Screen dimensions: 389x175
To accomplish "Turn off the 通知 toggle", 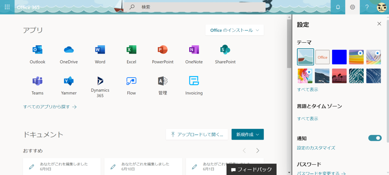I will point(375,138).
